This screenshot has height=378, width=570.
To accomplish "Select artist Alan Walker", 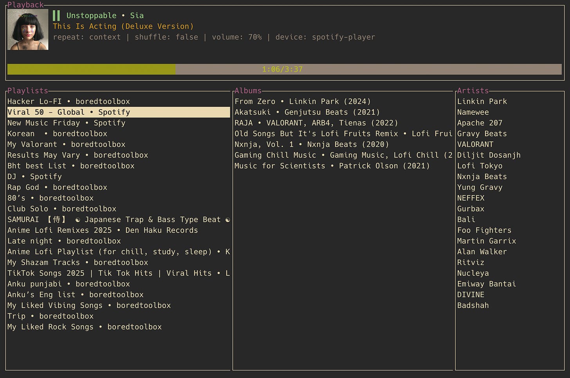I will coord(482,252).
